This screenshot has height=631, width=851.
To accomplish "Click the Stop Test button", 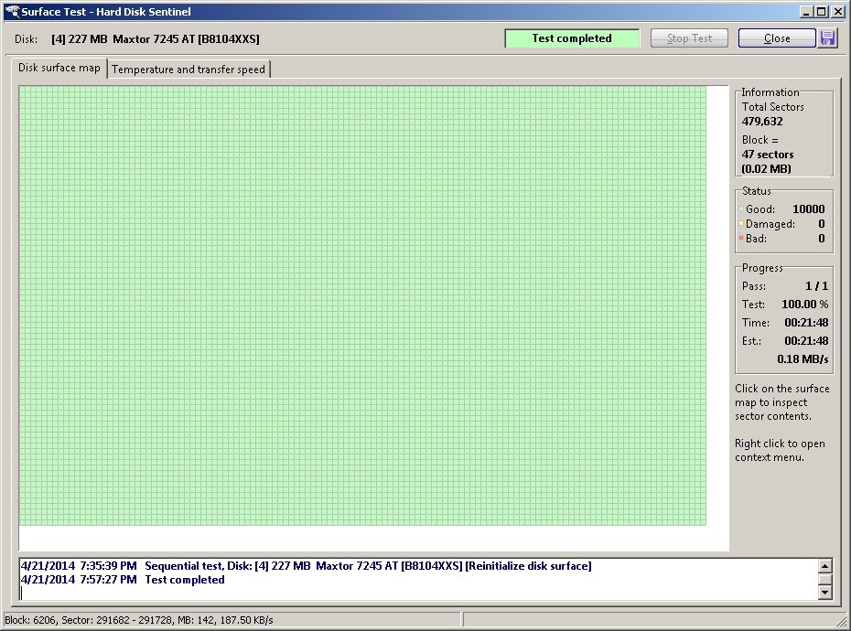I will click(x=689, y=38).
